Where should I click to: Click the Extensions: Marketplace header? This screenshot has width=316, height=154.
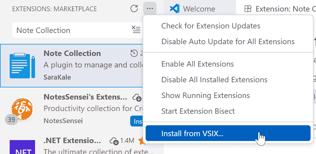(x=54, y=9)
